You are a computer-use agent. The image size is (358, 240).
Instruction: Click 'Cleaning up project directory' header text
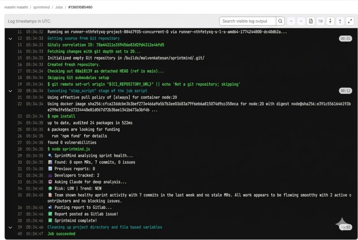click(x=105, y=227)
